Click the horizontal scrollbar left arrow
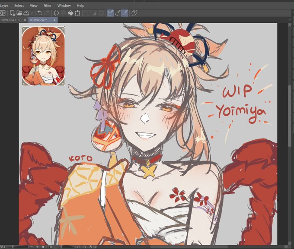 [95, 247]
